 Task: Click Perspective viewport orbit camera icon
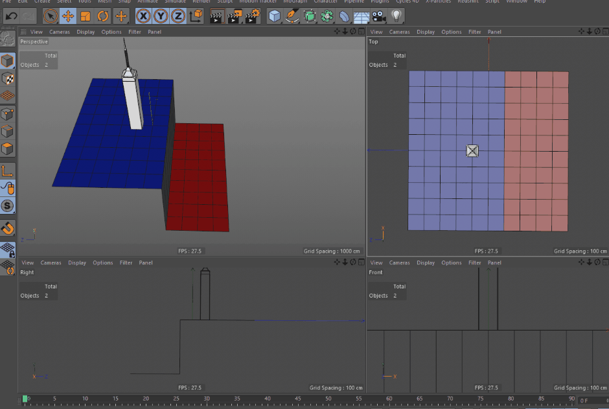(353, 32)
